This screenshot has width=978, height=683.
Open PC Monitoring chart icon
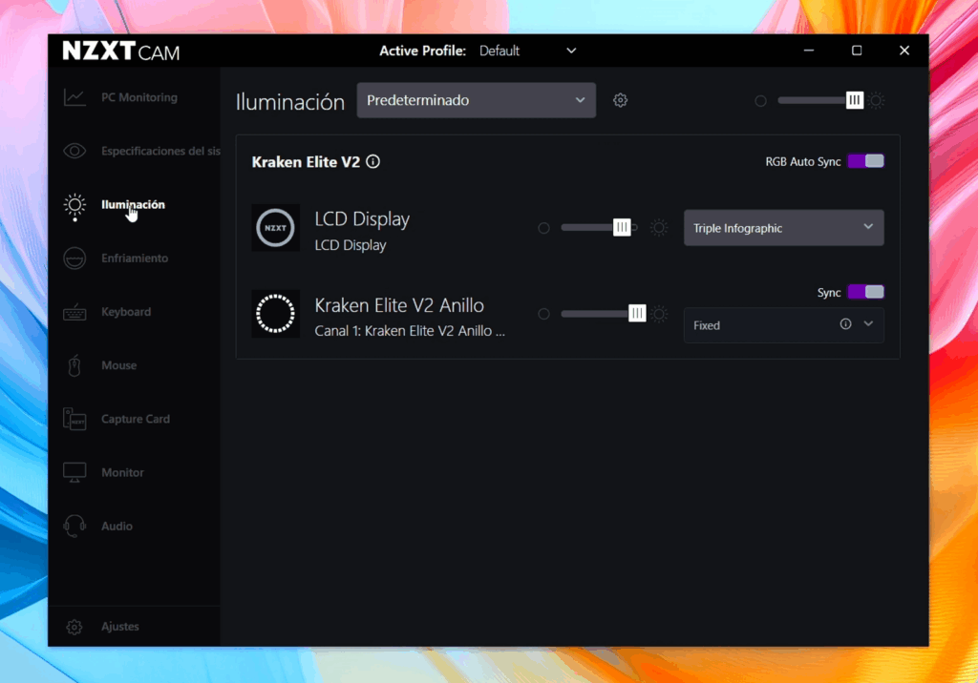[74, 97]
